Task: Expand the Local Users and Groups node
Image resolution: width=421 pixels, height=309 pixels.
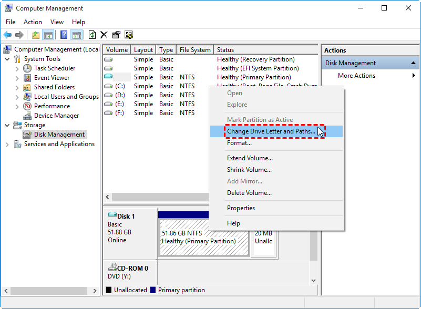Action: point(17,97)
